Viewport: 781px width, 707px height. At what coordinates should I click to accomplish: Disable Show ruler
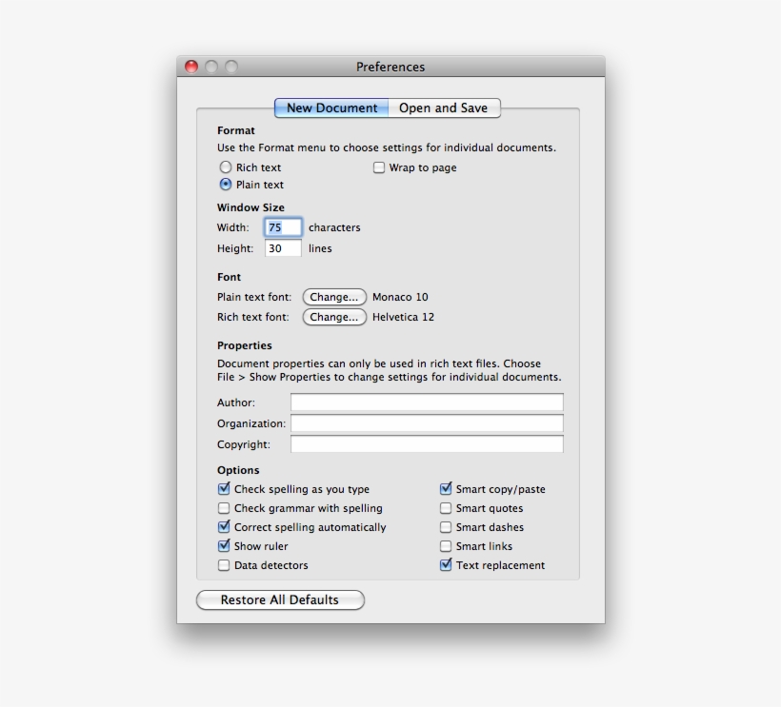coord(224,545)
